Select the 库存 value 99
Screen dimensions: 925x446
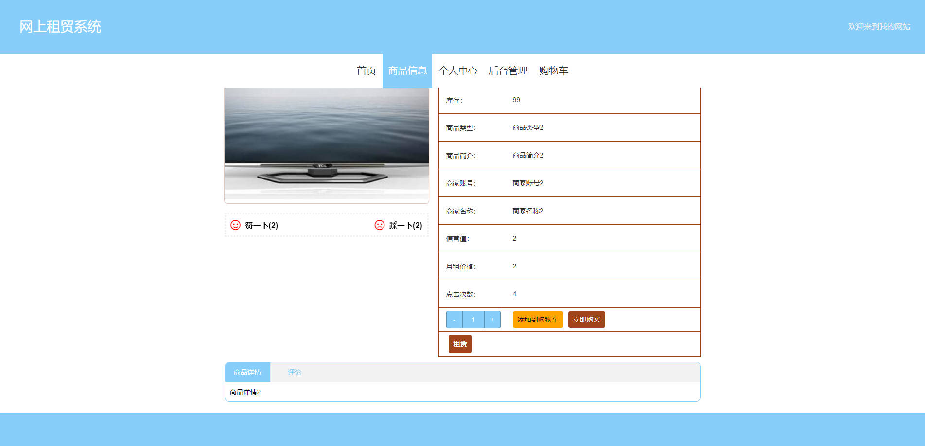[x=516, y=100]
